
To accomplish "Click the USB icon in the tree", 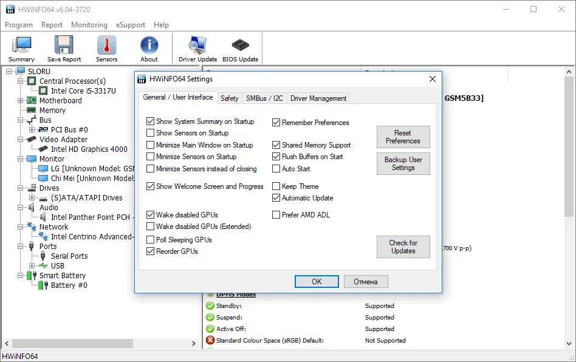I will click(43, 265).
